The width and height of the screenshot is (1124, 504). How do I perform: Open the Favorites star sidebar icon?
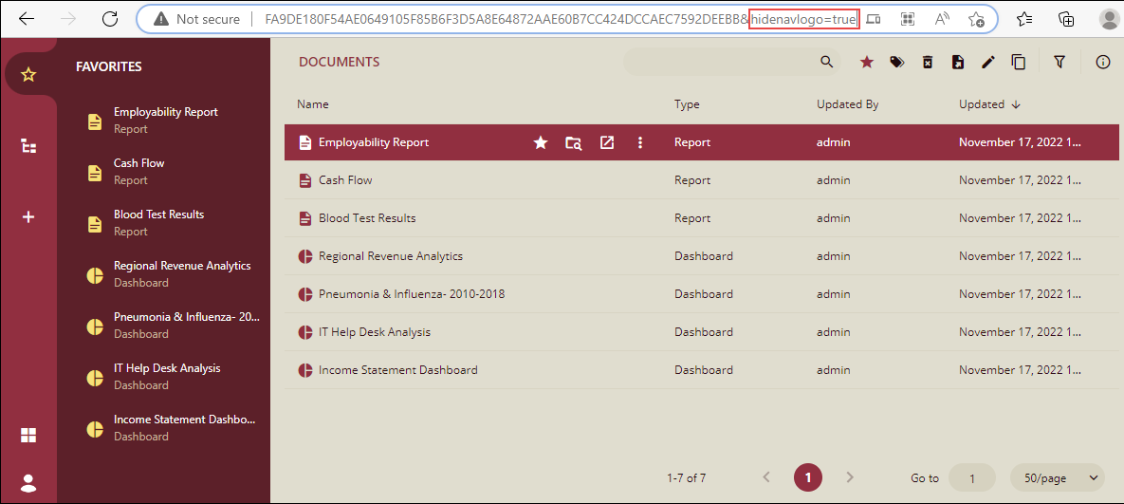coord(28,74)
